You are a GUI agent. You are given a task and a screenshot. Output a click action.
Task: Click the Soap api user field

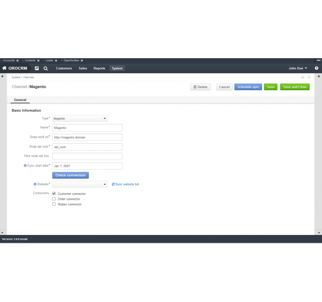click(x=87, y=147)
